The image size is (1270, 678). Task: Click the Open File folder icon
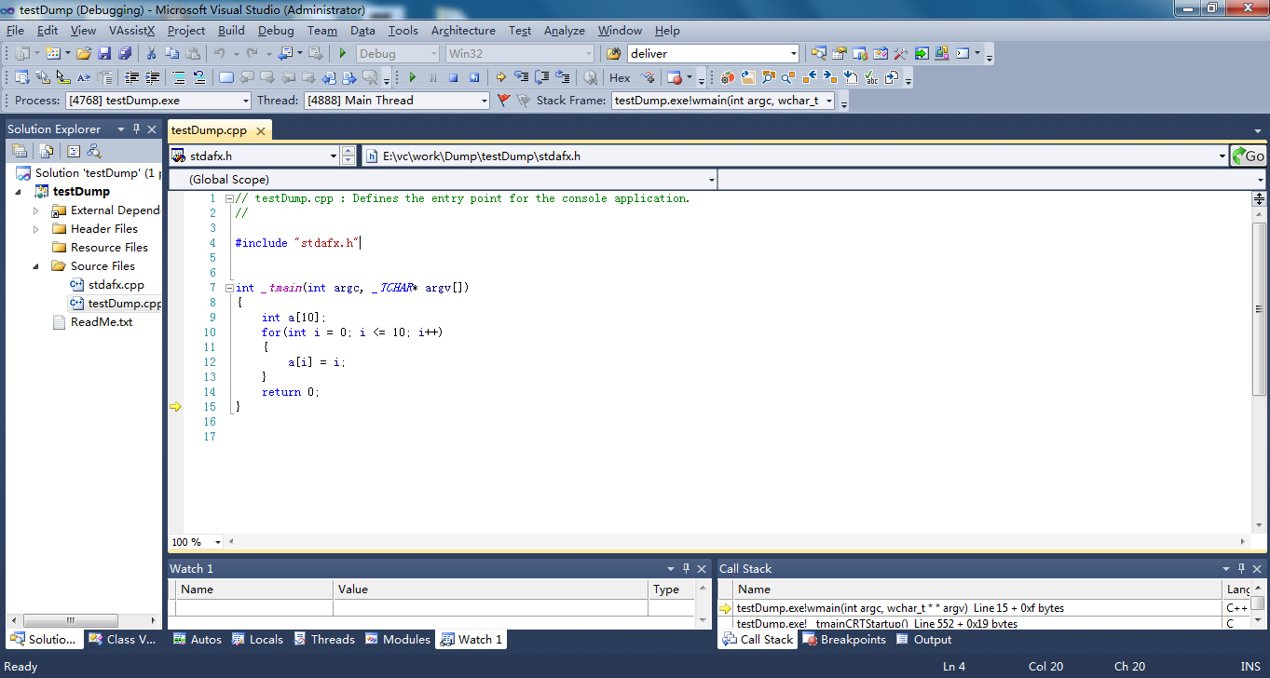coord(84,53)
